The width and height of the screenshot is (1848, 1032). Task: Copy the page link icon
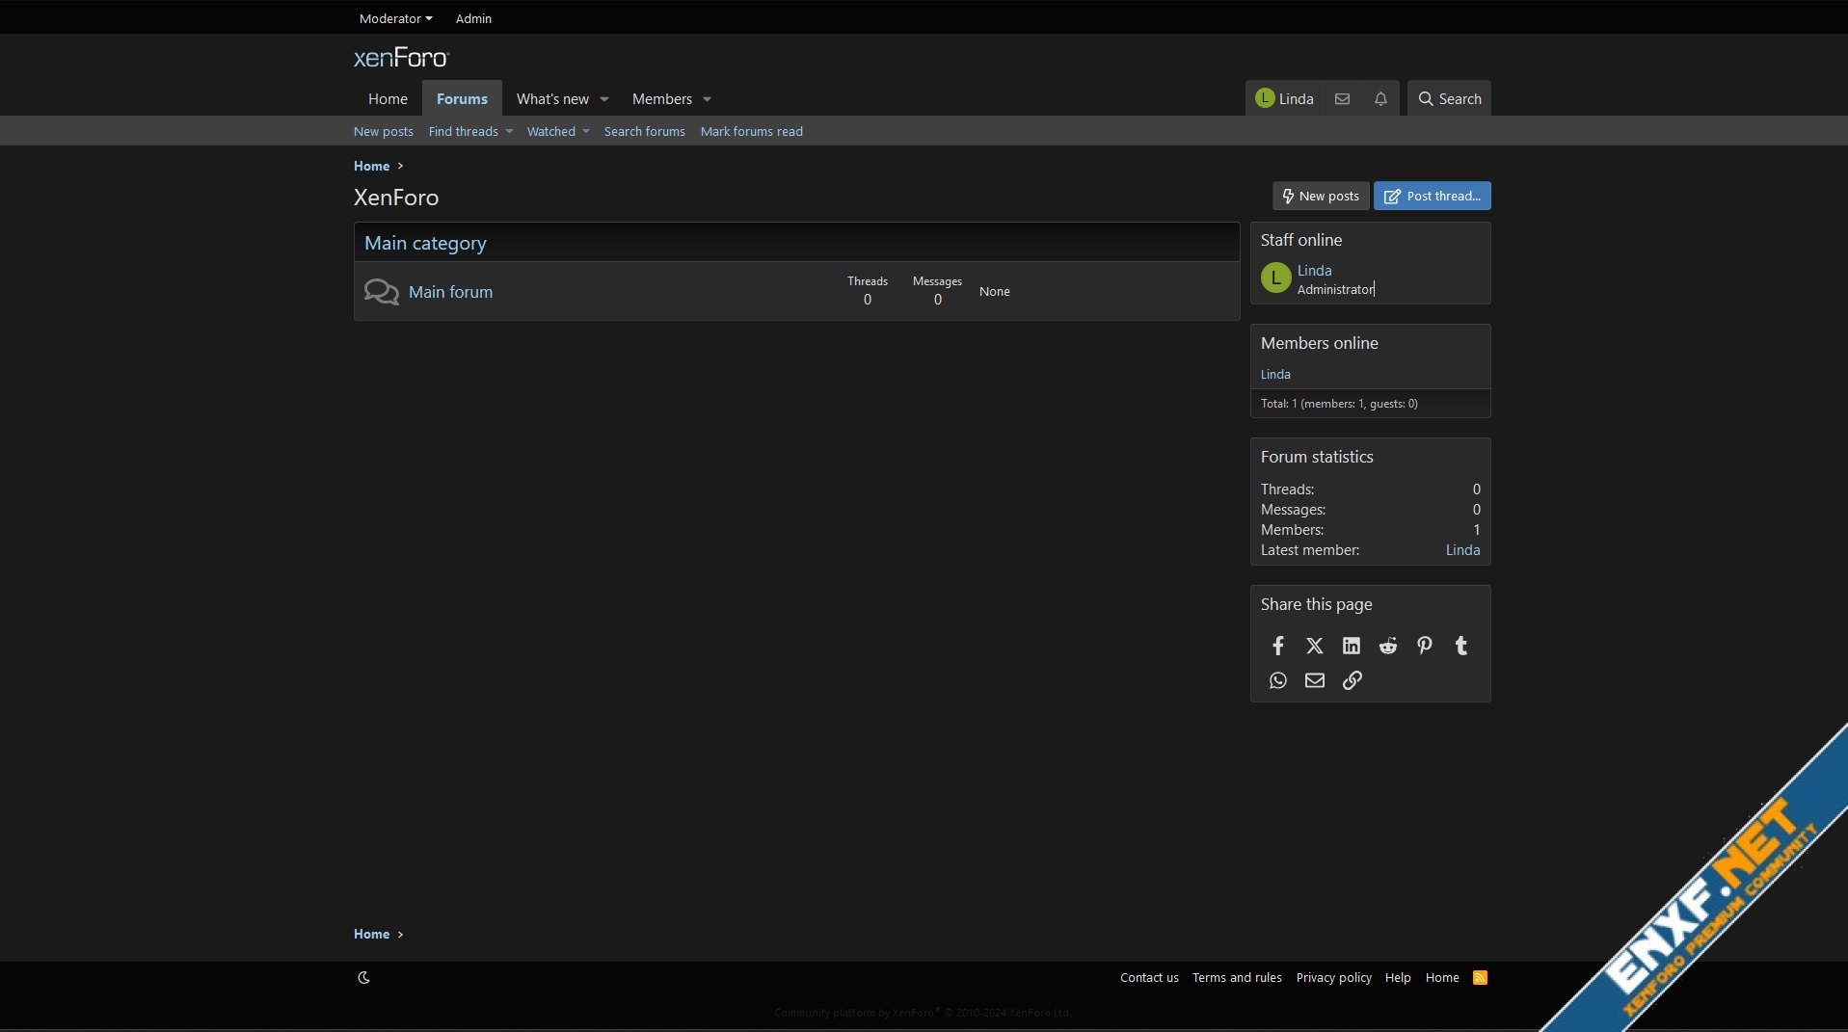coord(1353,680)
